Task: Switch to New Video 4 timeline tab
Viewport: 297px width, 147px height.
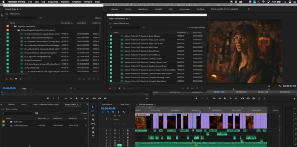Action: [107, 104]
